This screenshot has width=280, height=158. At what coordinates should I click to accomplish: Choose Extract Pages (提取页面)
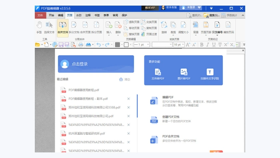tap(132, 22)
